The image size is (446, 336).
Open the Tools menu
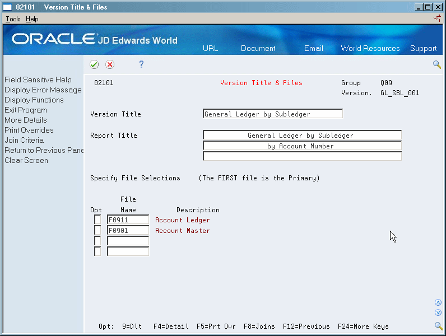coord(13,19)
